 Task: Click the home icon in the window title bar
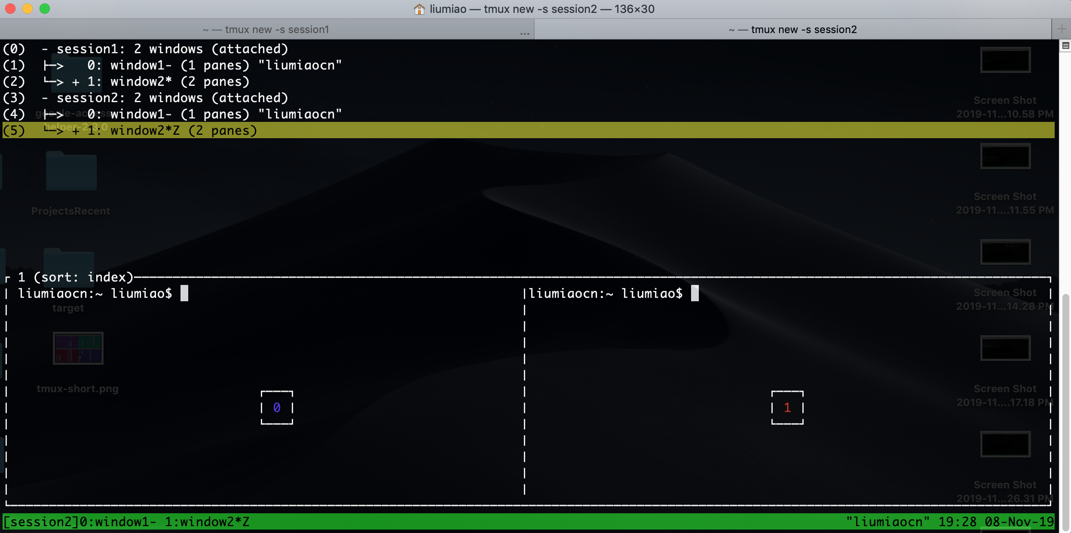click(419, 9)
